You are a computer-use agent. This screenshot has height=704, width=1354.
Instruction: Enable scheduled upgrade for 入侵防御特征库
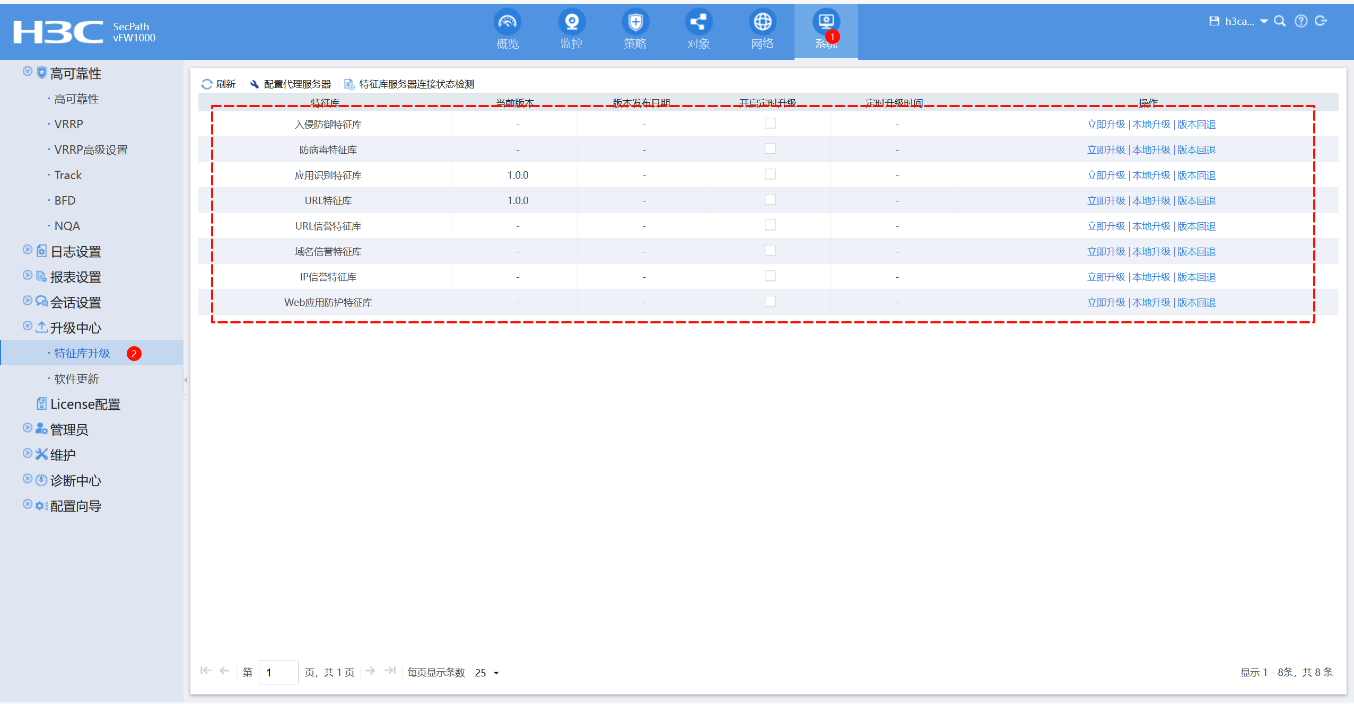pos(770,124)
